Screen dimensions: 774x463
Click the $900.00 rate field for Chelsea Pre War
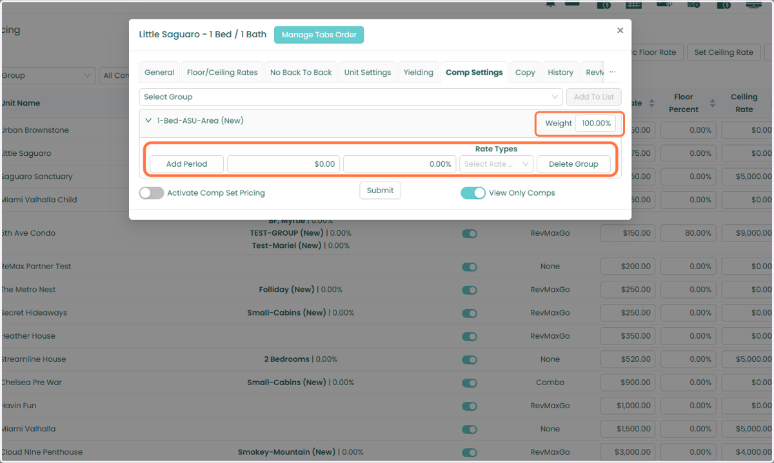pyautogui.click(x=628, y=383)
